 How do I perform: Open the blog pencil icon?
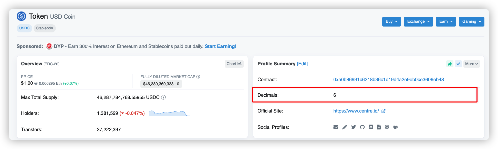345,127
